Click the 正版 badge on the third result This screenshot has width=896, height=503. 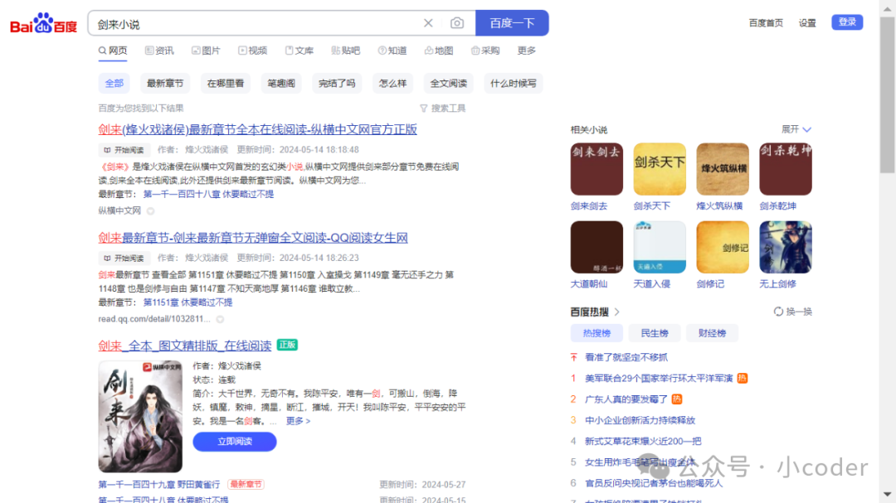(x=286, y=344)
